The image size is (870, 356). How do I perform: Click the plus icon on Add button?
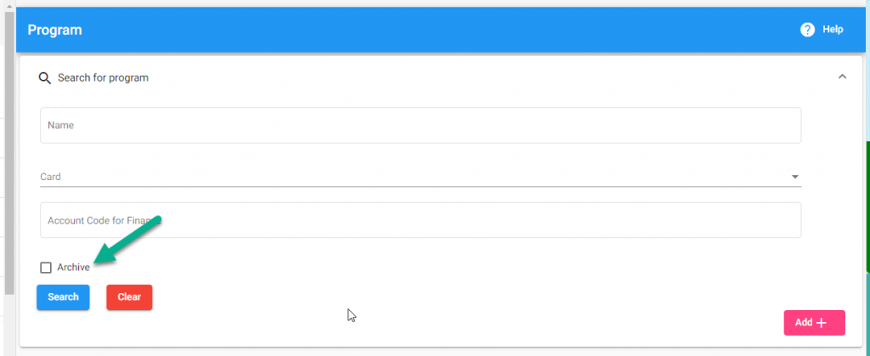pyautogui.click(x=822, y=323)
